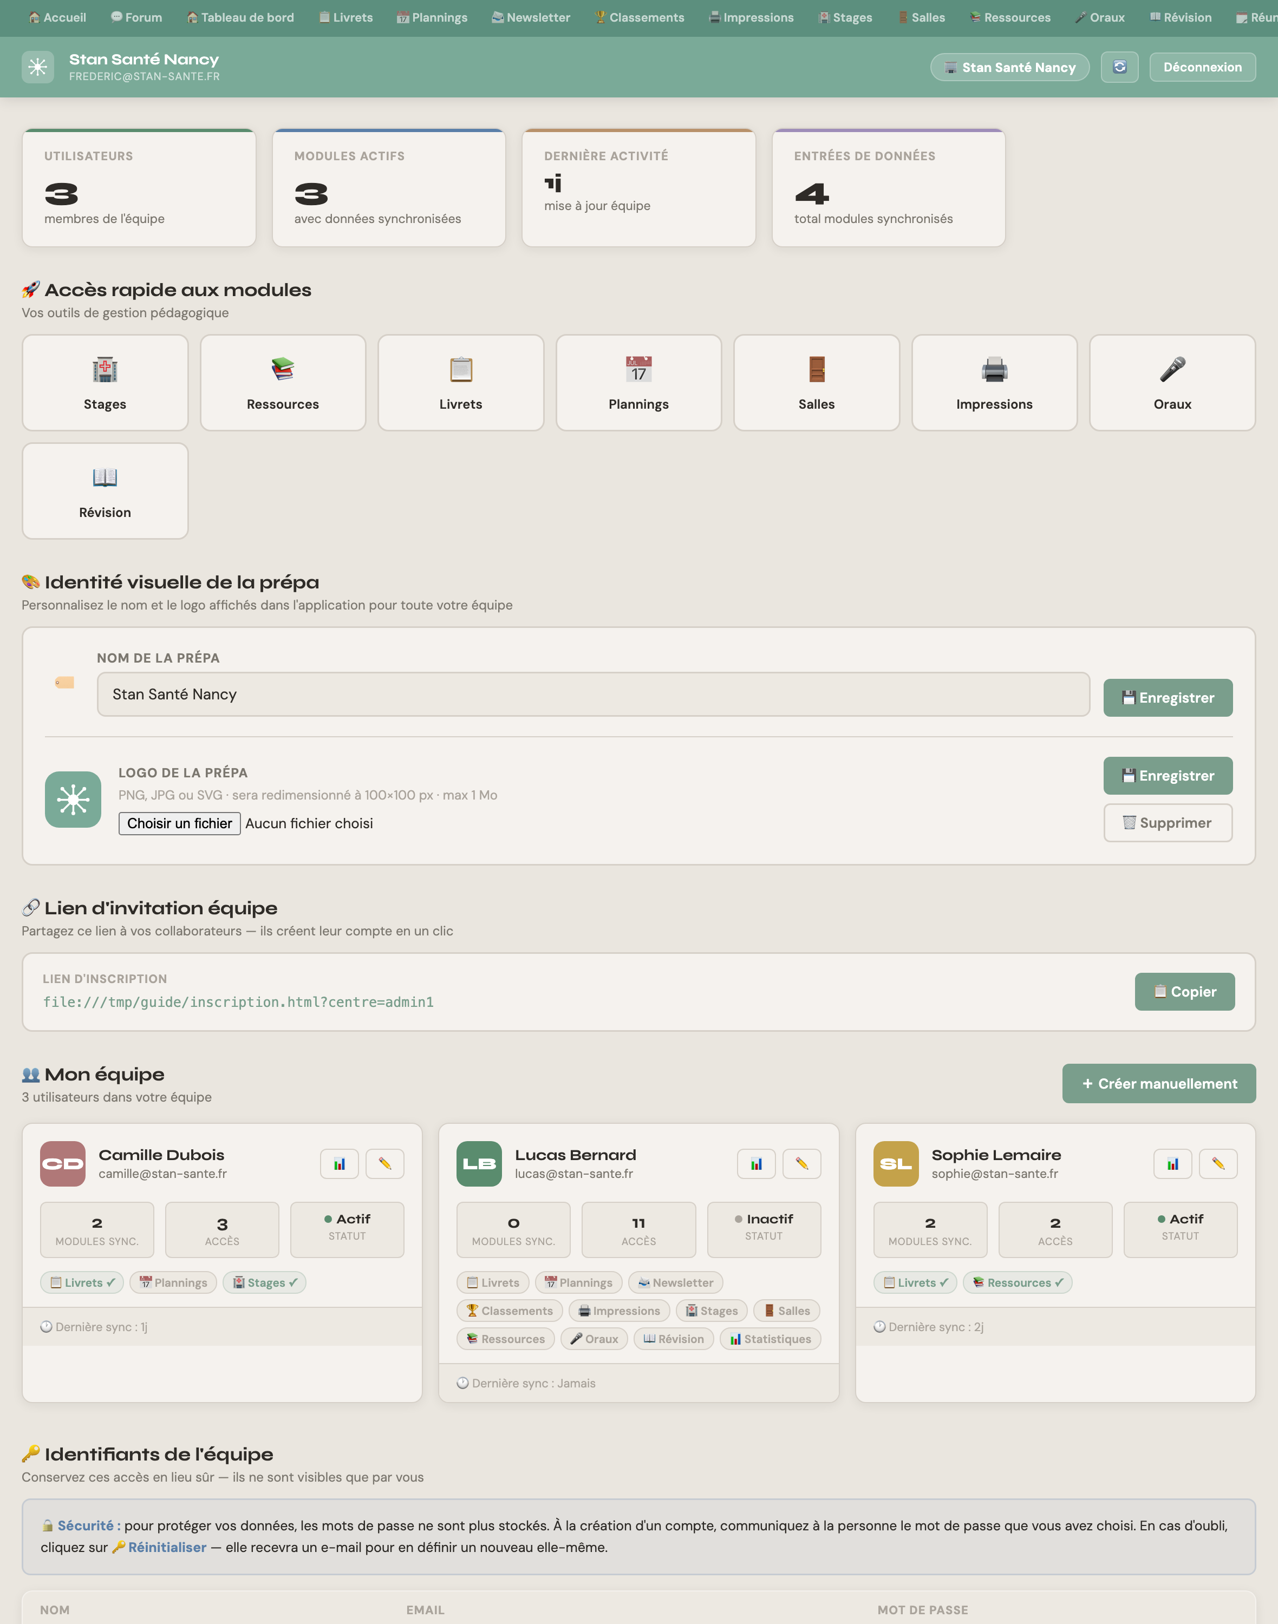Viewport: 1278px width, 1624px height.
Task: Open Ressources in top navigation bar
Action: pyautogui.click(x=1010, y=17)
